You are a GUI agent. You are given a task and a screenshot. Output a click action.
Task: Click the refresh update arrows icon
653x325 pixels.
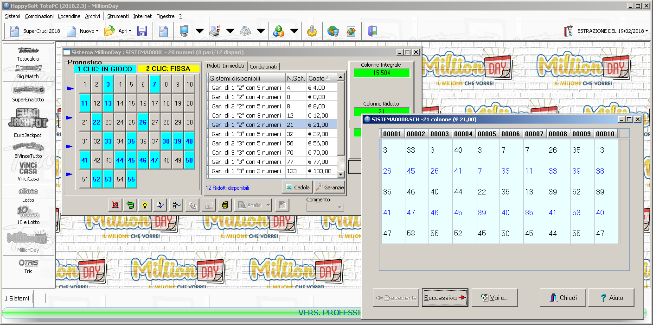pos(351,31)
